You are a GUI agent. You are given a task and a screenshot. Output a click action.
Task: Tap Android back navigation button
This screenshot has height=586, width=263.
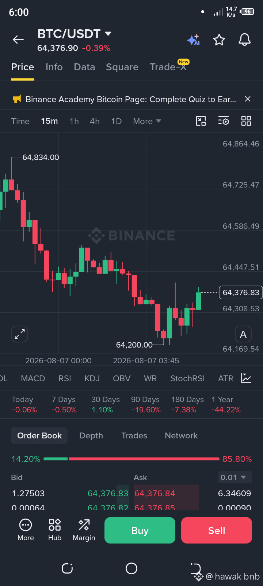point(196,568)
